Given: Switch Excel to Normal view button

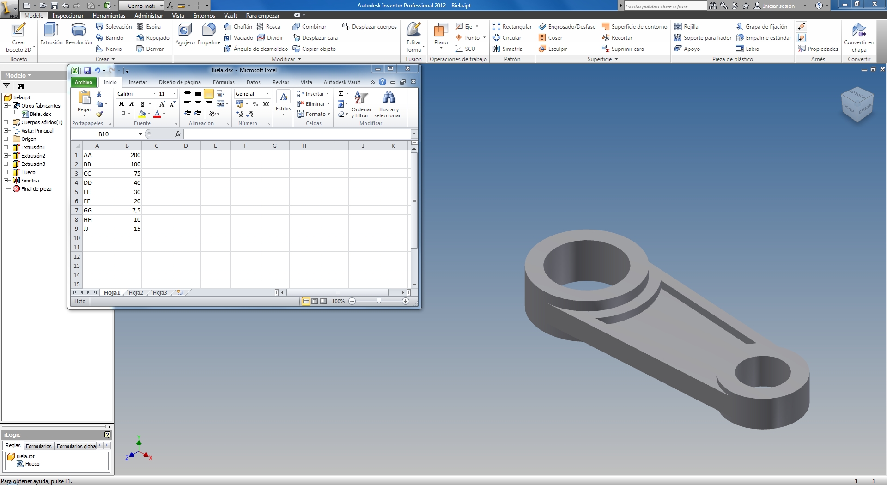Looking at the screenshot, I should click(x=306, y=301).
